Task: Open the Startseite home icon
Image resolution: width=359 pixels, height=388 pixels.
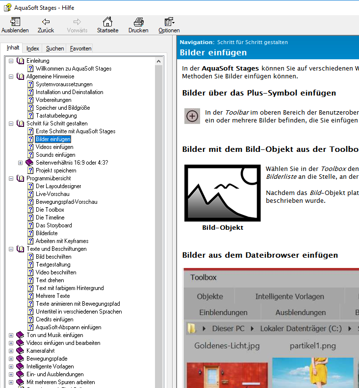Action: (107, 22)
